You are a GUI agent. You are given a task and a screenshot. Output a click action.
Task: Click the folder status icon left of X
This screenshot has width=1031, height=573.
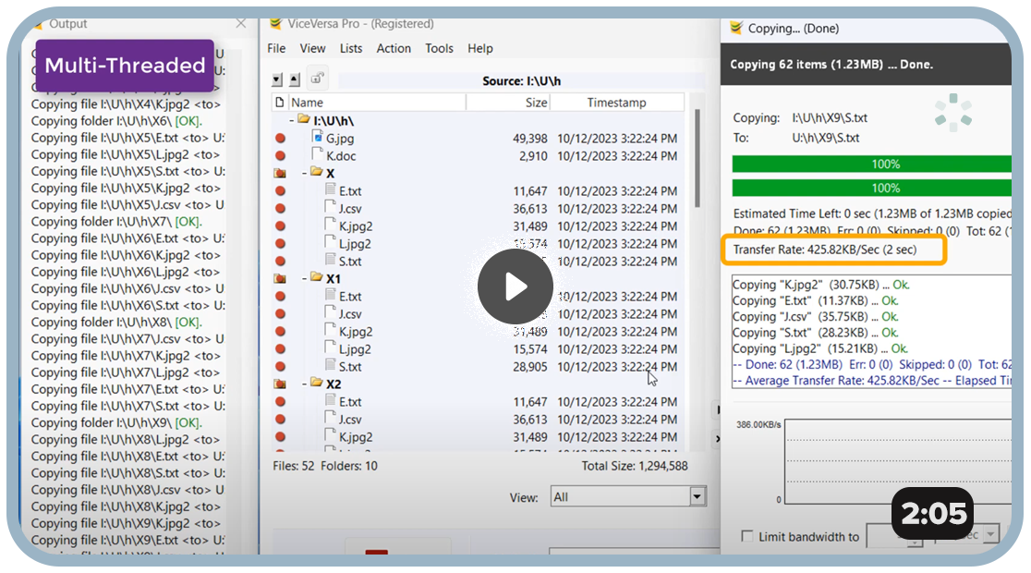coord(280,174)
